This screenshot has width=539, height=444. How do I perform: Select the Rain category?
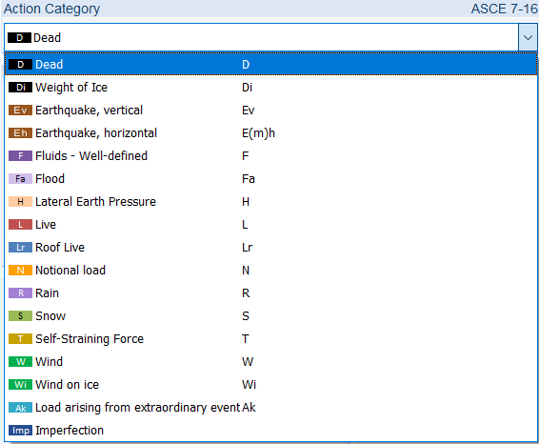(270, 293)
